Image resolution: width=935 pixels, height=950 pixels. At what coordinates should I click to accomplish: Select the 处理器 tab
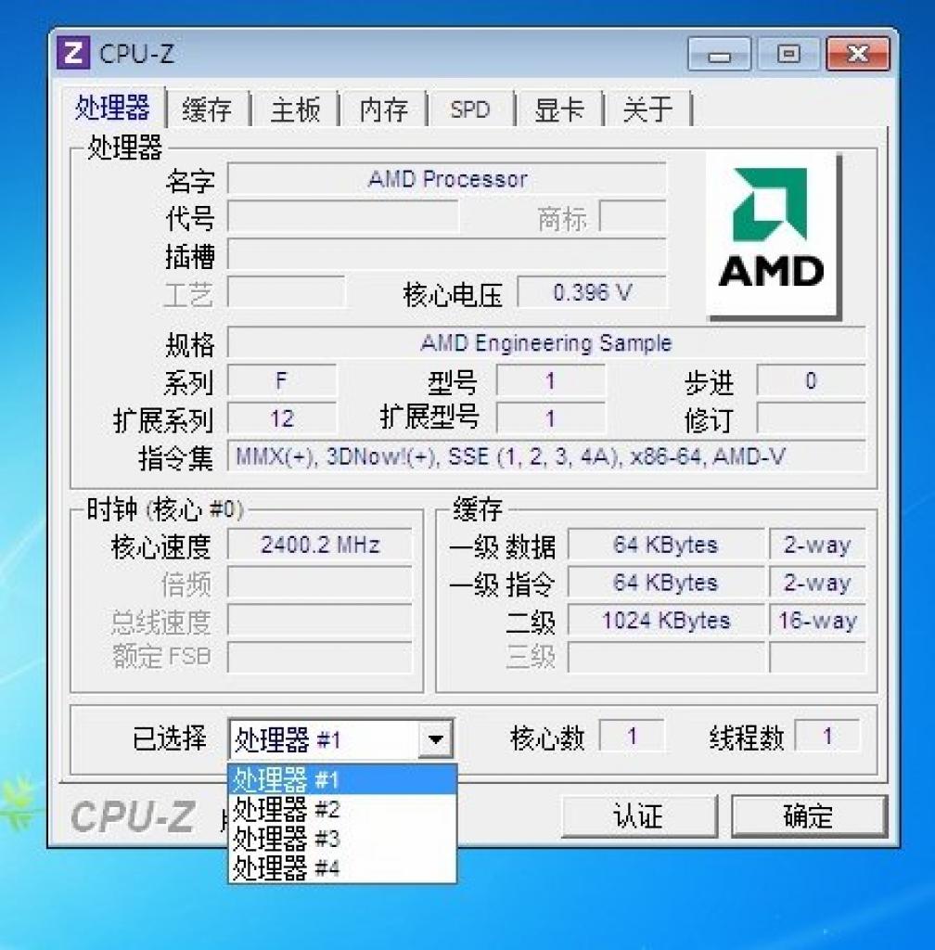tap(112, 108)
